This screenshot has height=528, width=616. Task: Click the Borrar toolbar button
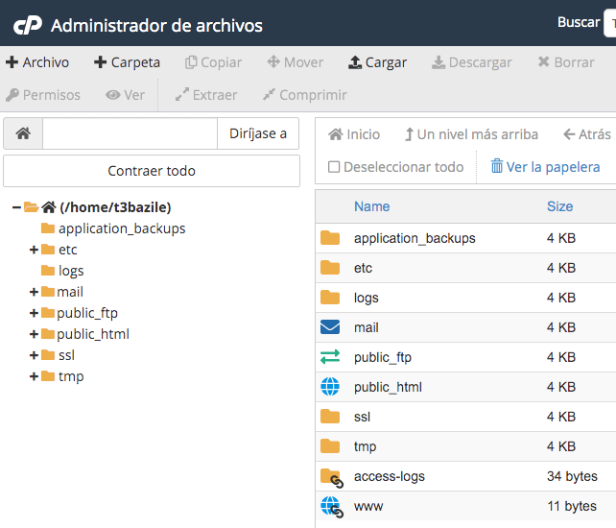pos(566,62)
